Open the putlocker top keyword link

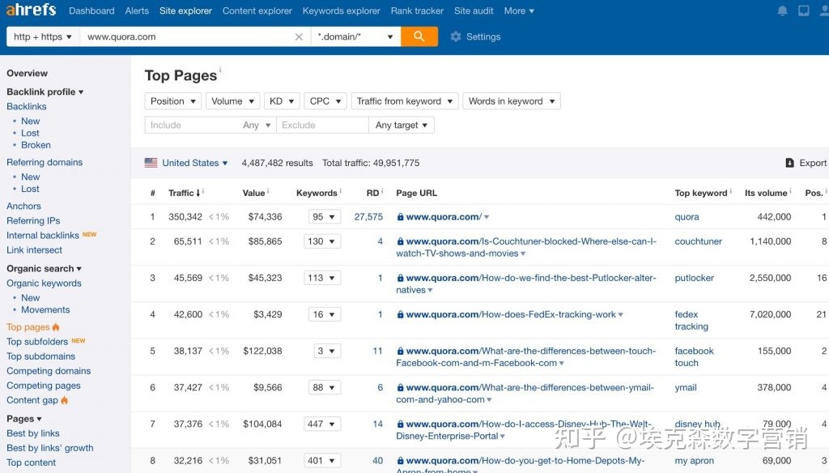[694, 278]
